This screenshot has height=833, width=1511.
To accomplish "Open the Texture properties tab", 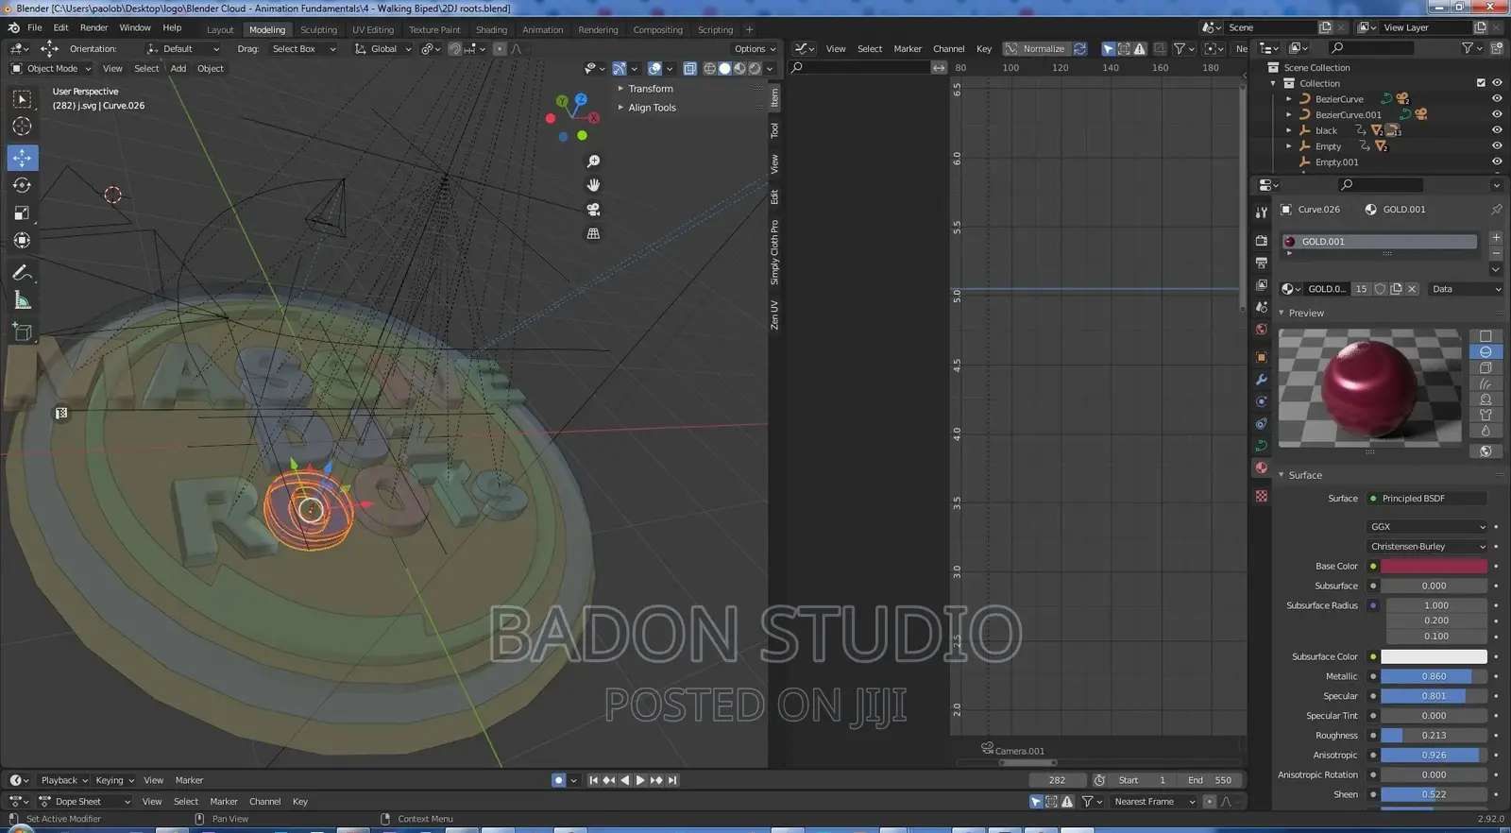I will tap(1261, 496).
